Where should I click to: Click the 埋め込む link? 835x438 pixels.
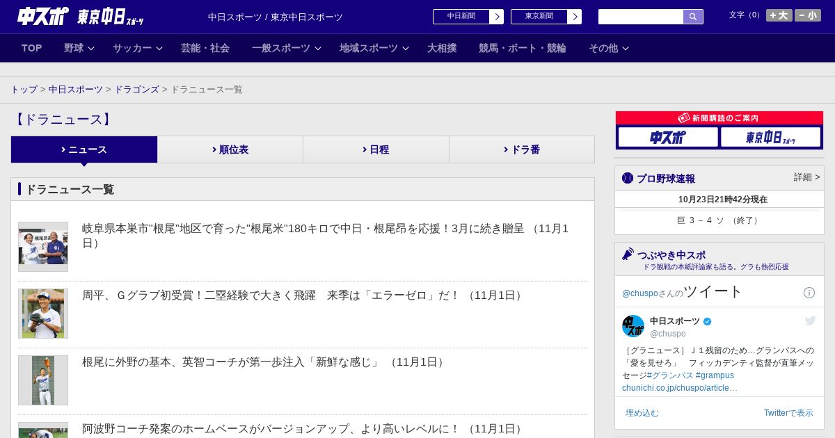tap(642, 413)
